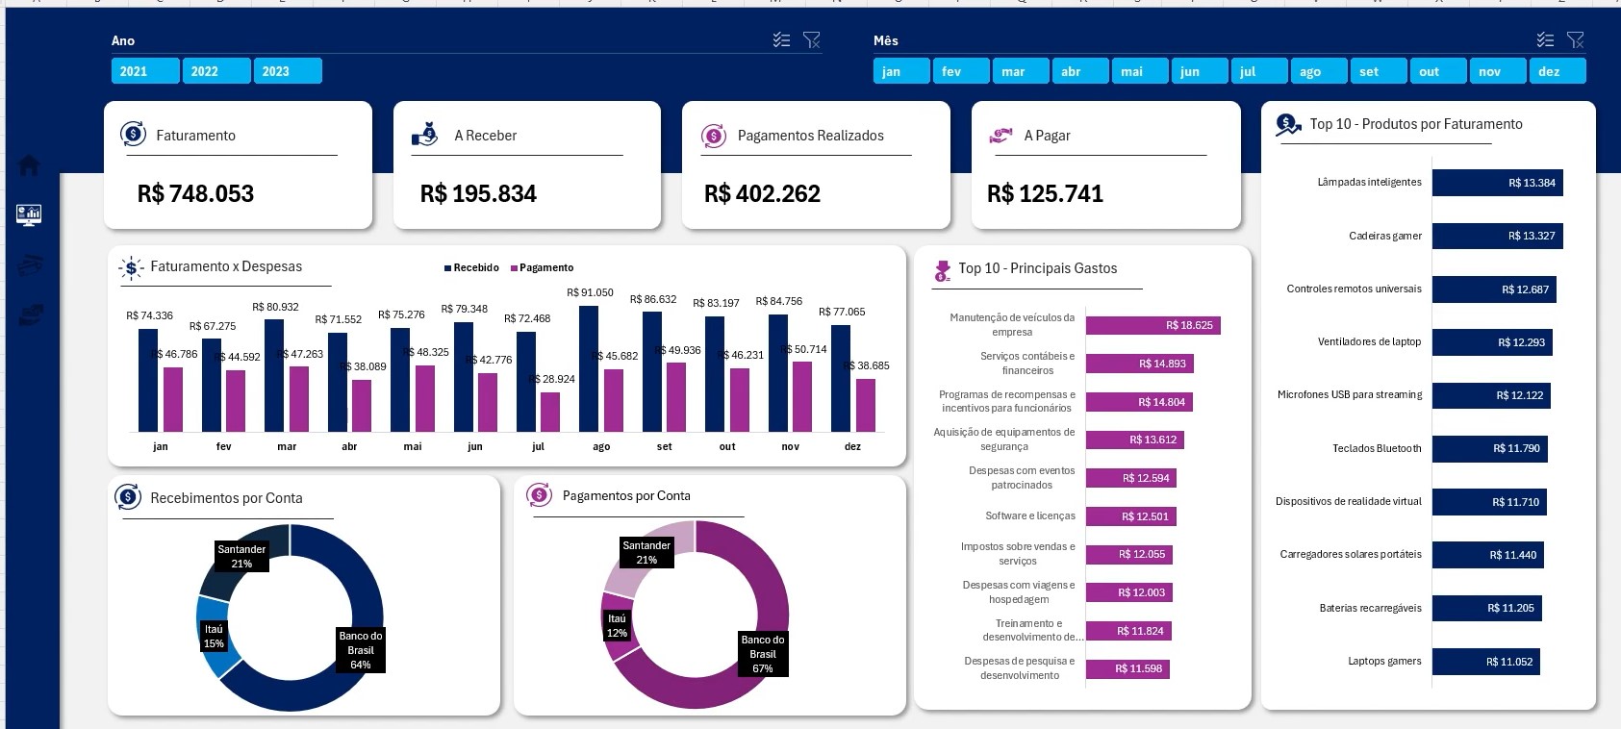Image resolution: width=1621 pixels, height=729 pixels.
Task: Click the Lâmpadas inteligentes bar R$ 13.384
Action: 1497,183
